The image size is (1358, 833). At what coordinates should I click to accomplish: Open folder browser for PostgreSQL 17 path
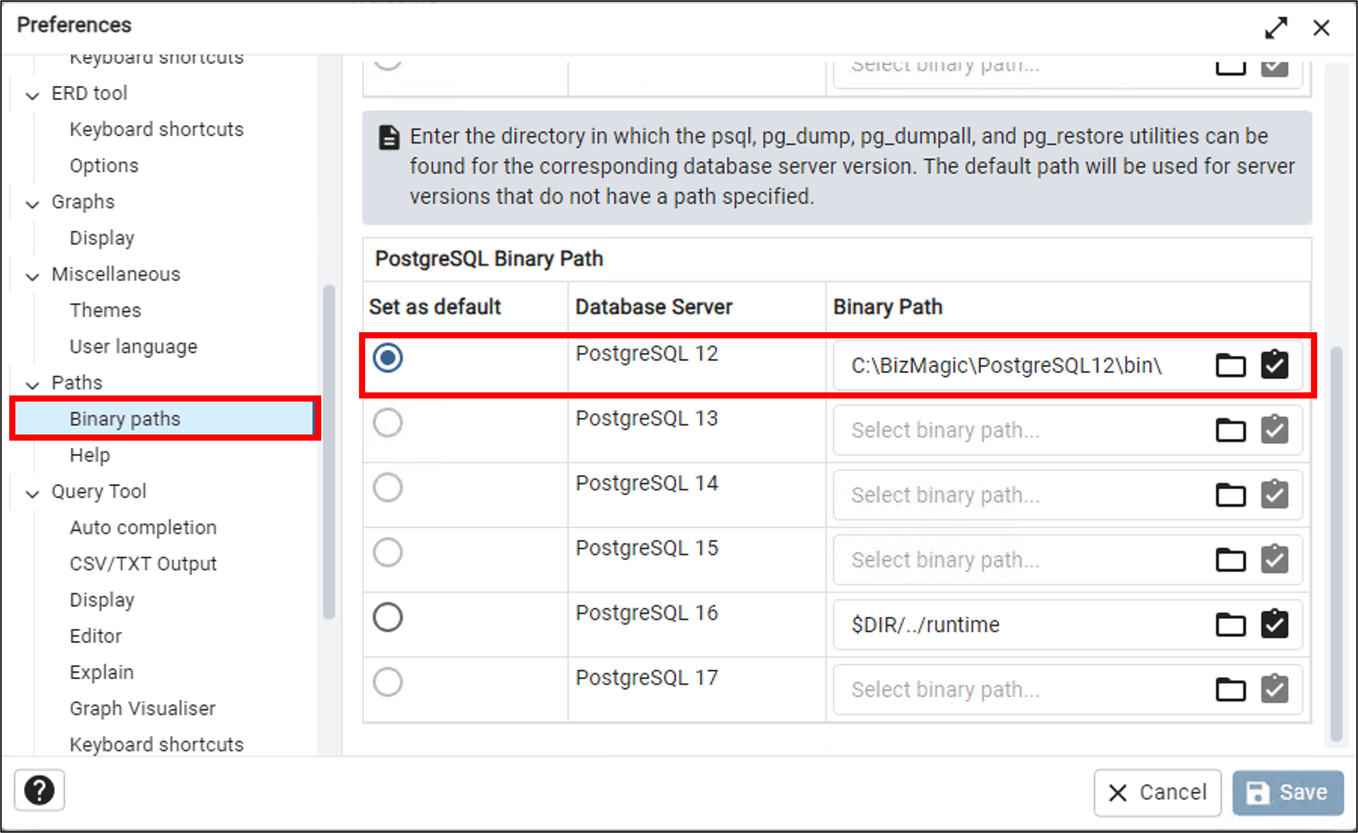point(1230,689)
